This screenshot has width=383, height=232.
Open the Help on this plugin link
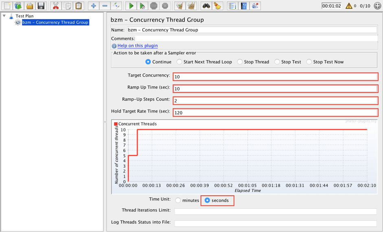tap(138, 46)
